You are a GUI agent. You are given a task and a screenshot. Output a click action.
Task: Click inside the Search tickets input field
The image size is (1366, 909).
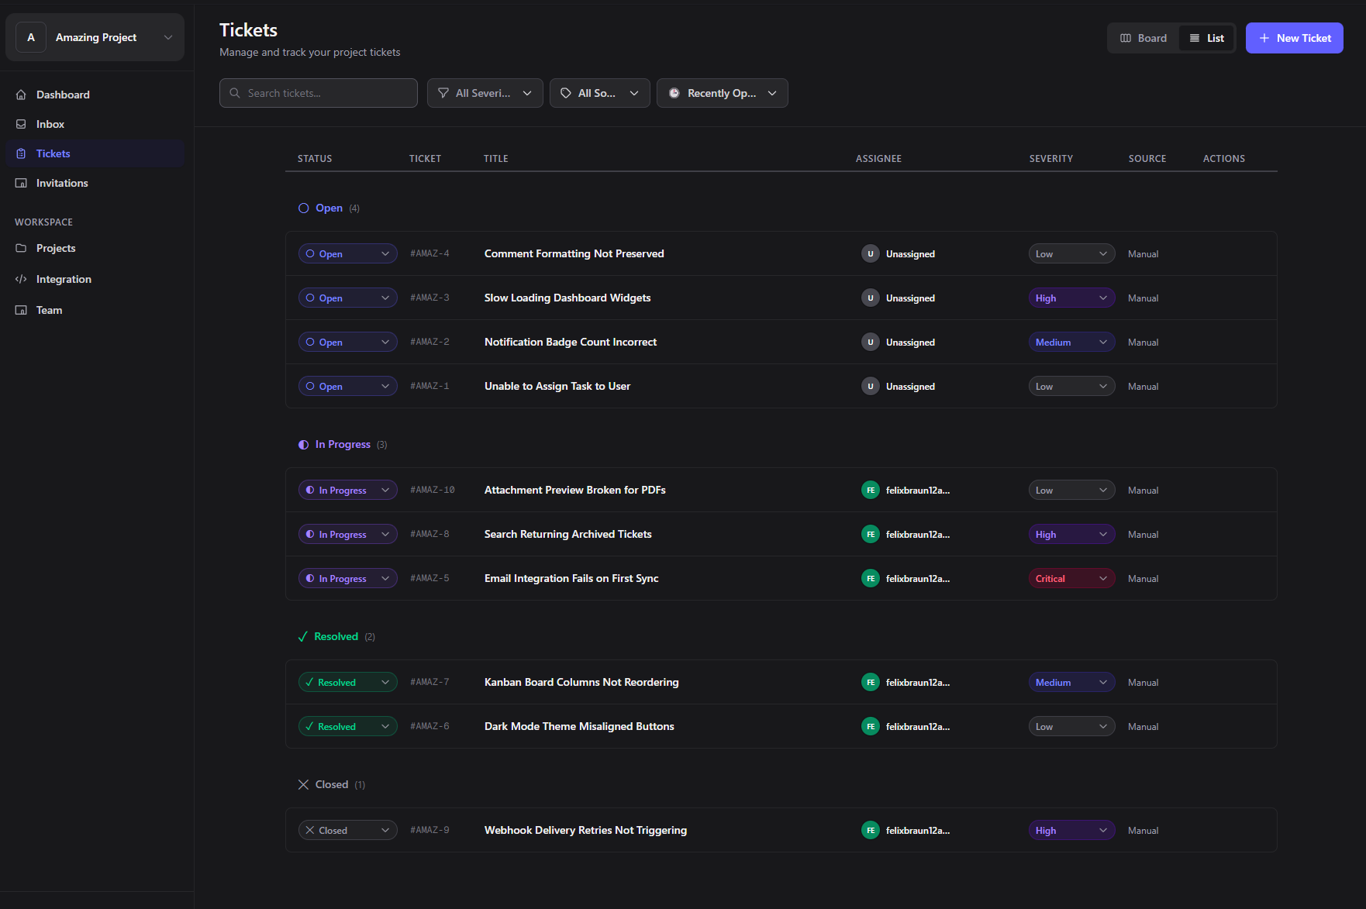point(326,92)
